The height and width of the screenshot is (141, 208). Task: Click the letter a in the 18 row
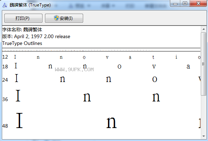pyautogui.click(x=188, y=67)
